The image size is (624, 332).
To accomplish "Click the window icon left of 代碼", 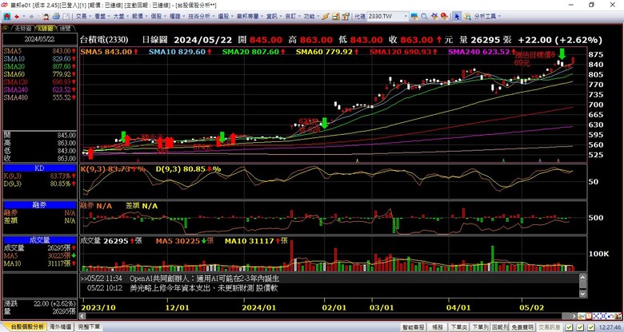I will (346, 16).
